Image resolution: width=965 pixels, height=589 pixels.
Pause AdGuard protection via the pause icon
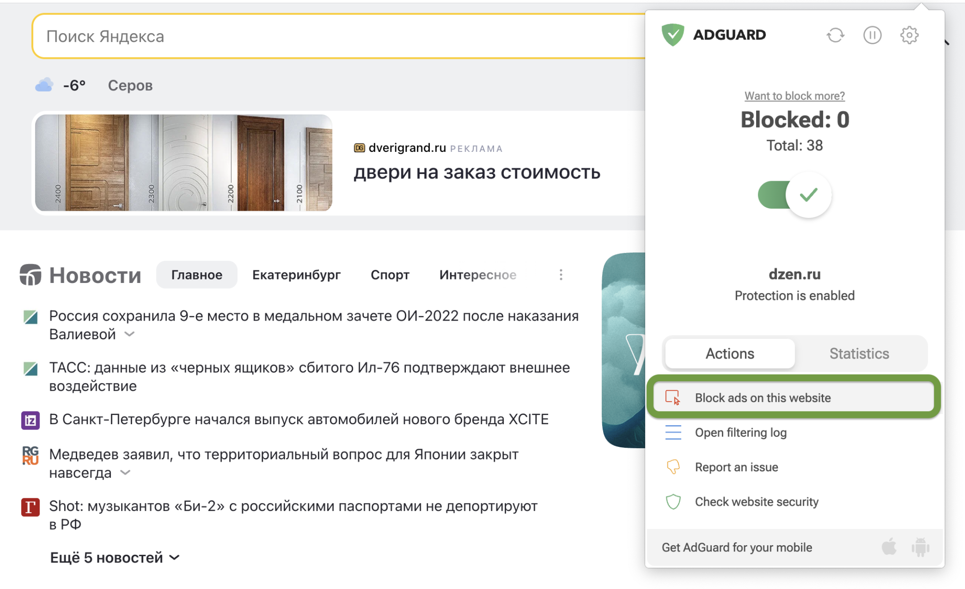(x=872, y=35)
